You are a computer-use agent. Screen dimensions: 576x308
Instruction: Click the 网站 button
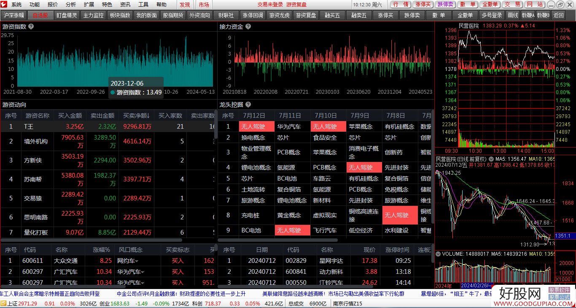(535, 4)
